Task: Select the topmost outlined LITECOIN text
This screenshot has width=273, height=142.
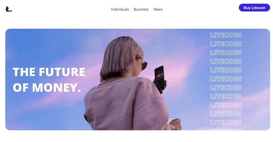Action: [226, 35]
